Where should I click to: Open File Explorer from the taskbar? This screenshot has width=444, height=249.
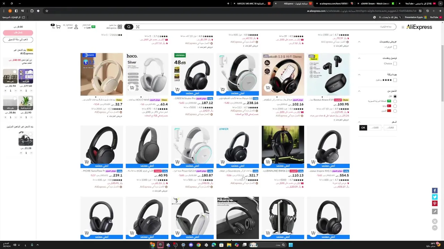229,245
